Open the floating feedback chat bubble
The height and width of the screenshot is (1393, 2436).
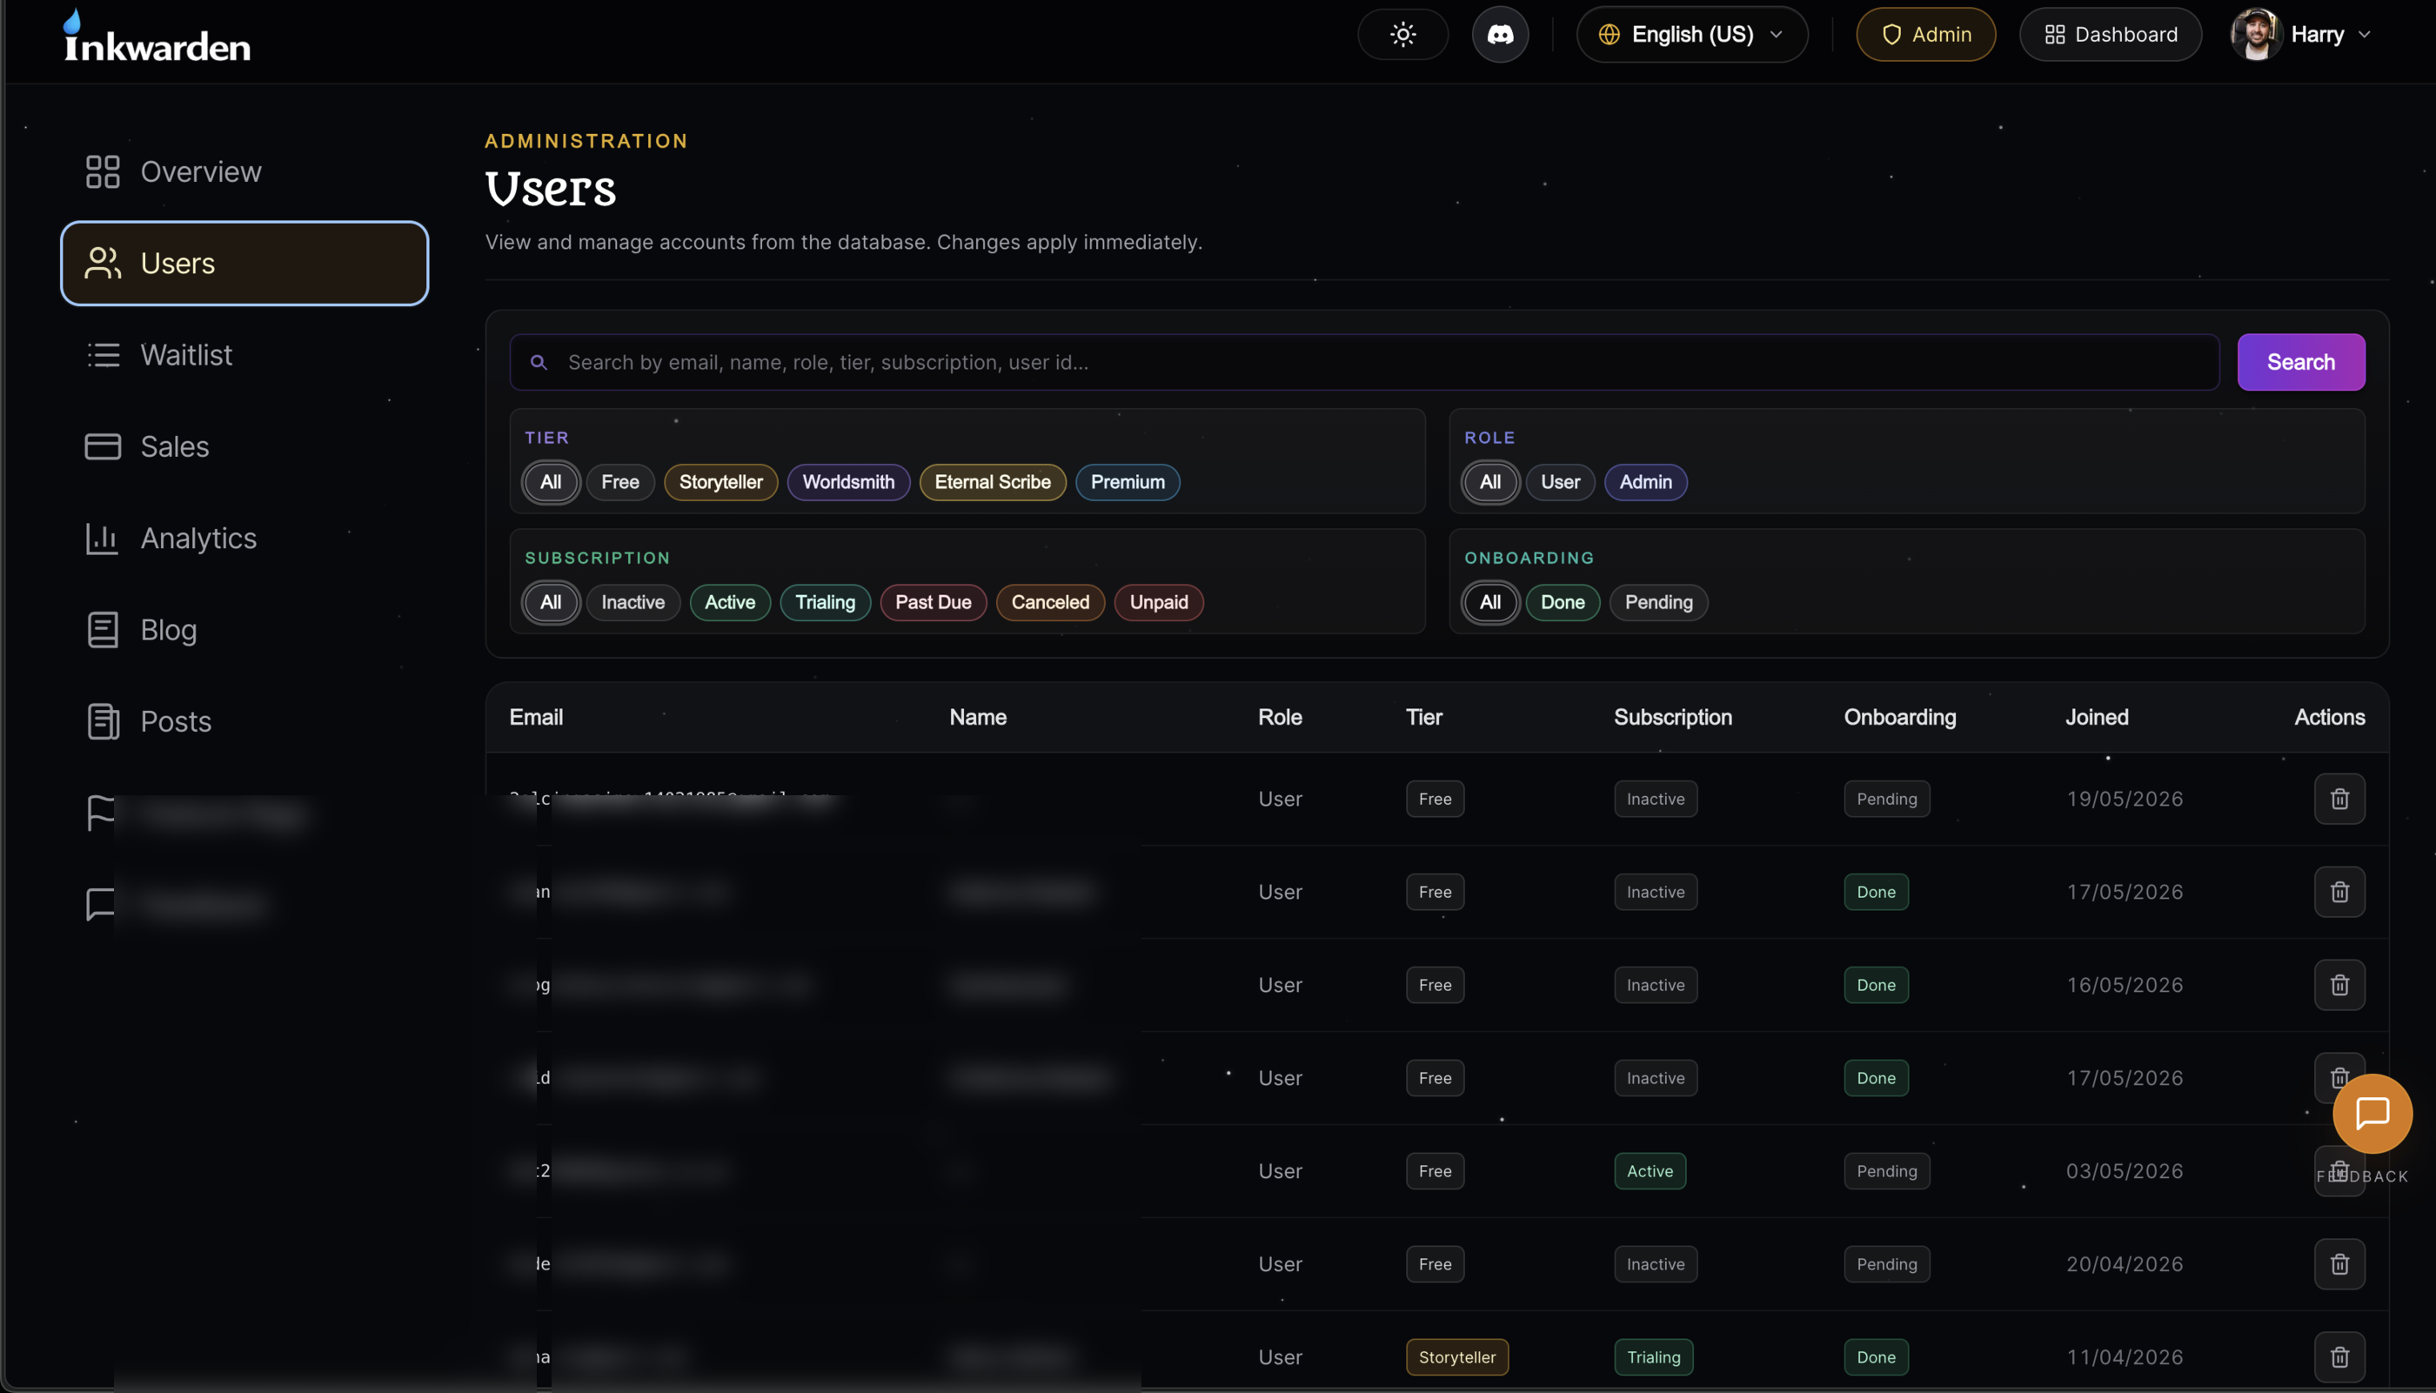click(2372, 1114)
